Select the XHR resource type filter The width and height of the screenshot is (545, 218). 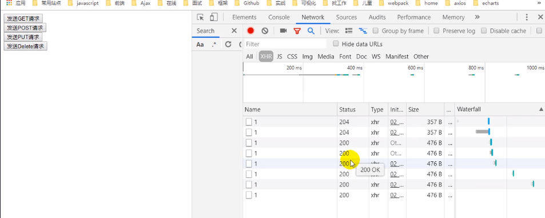[x=266, y=56]
